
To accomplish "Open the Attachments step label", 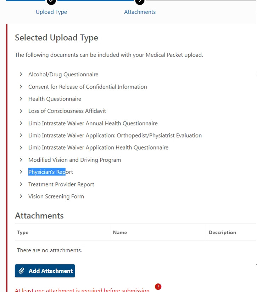I will [x=140, y=12].
